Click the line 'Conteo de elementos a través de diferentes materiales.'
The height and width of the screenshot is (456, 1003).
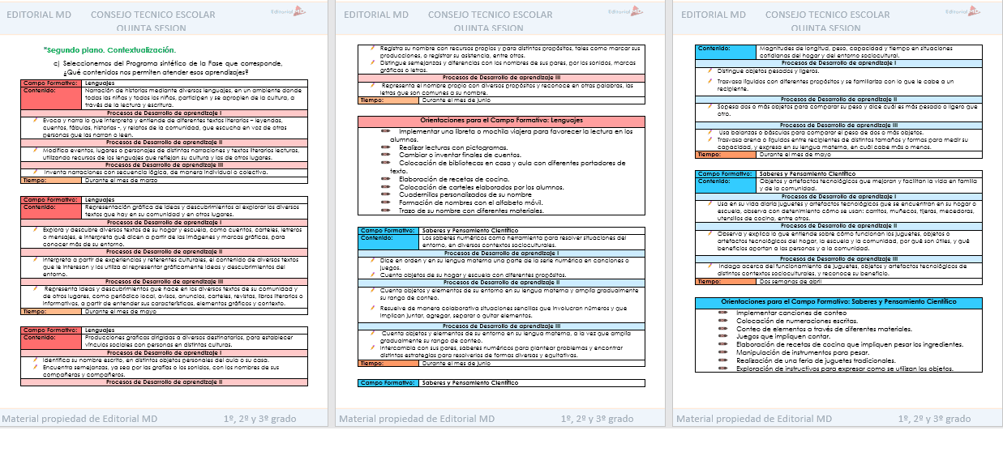pyautogui.click(x=824, y=329)
